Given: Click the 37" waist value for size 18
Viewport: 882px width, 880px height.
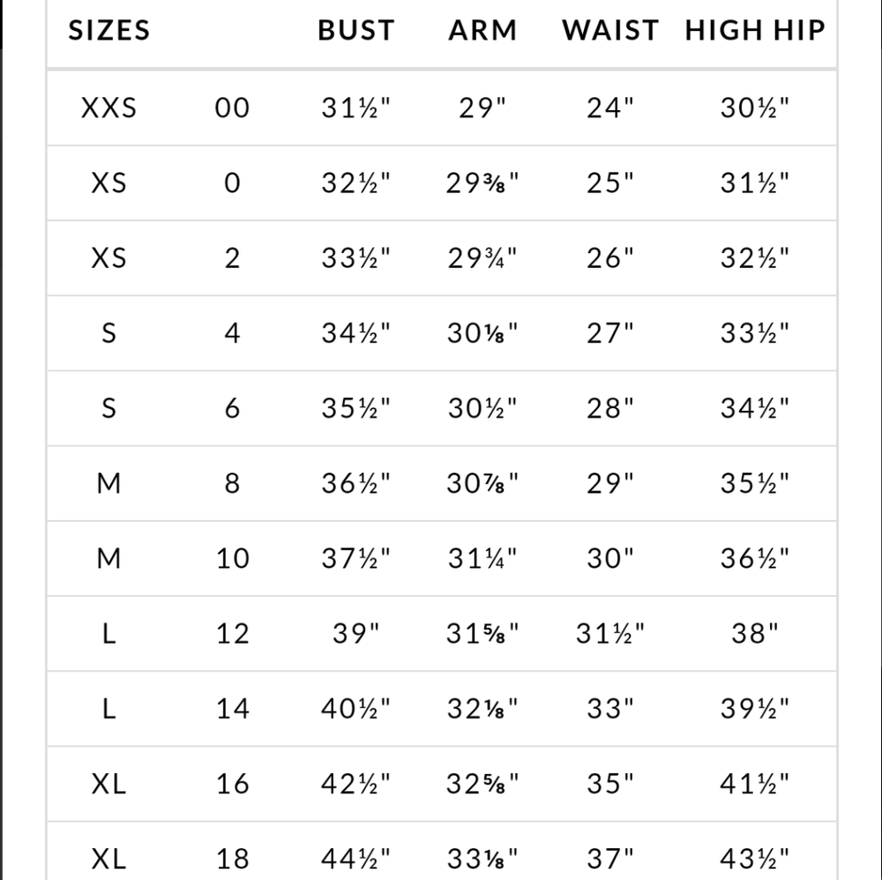Looking at the screenshot, I should 610,857.
